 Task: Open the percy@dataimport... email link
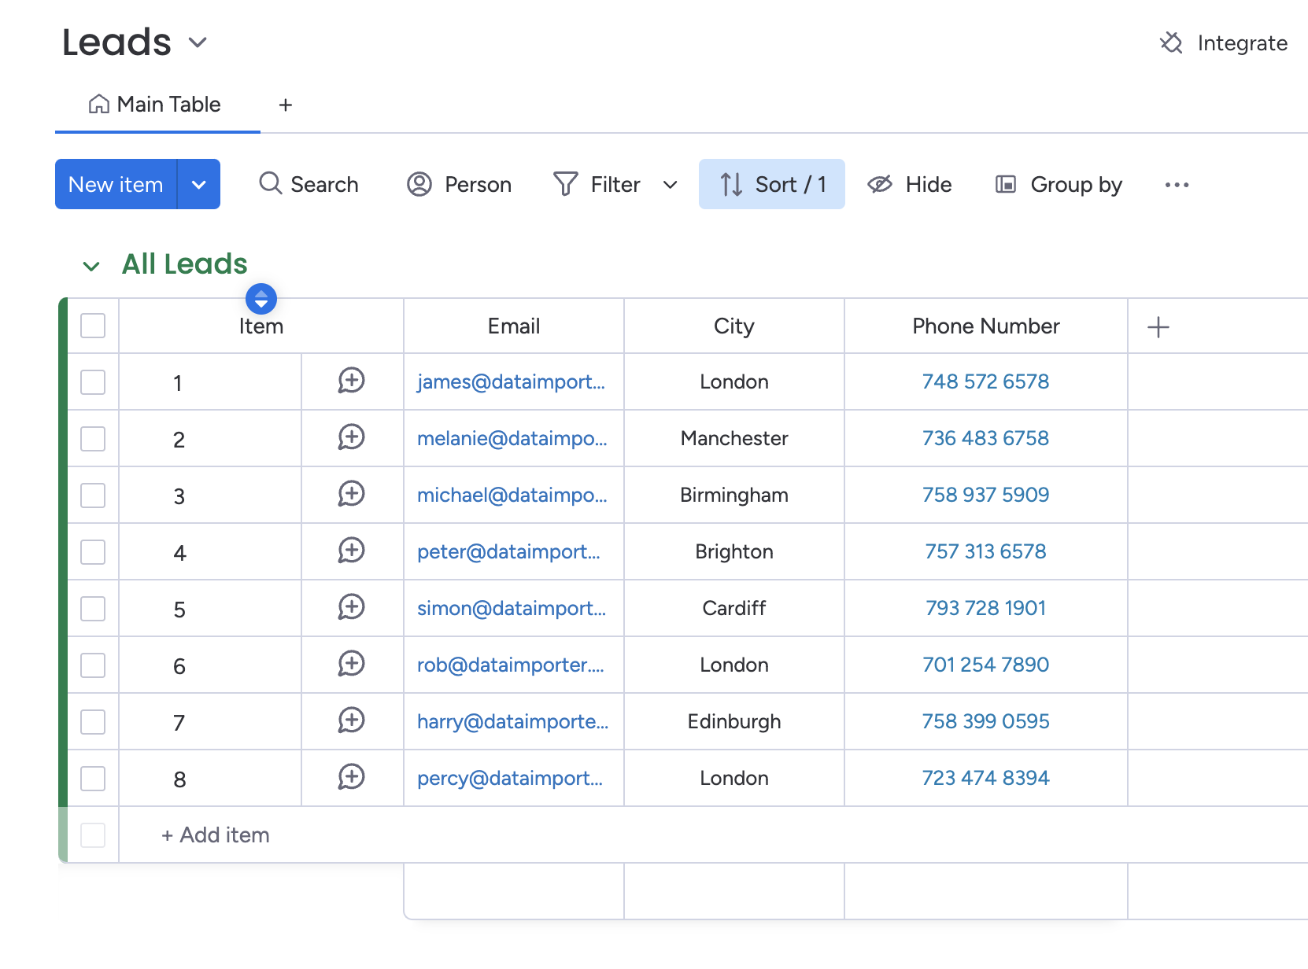pos(510,778)
